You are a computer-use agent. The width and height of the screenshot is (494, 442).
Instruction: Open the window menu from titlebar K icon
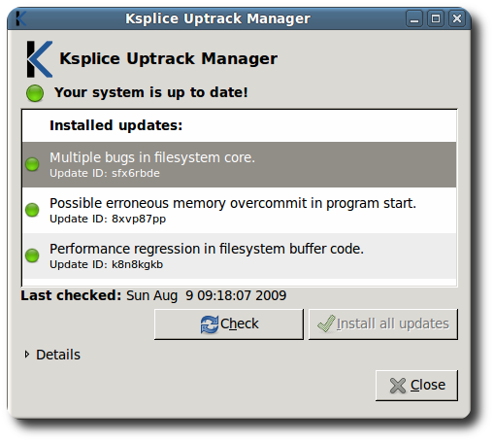coord(21,18)
